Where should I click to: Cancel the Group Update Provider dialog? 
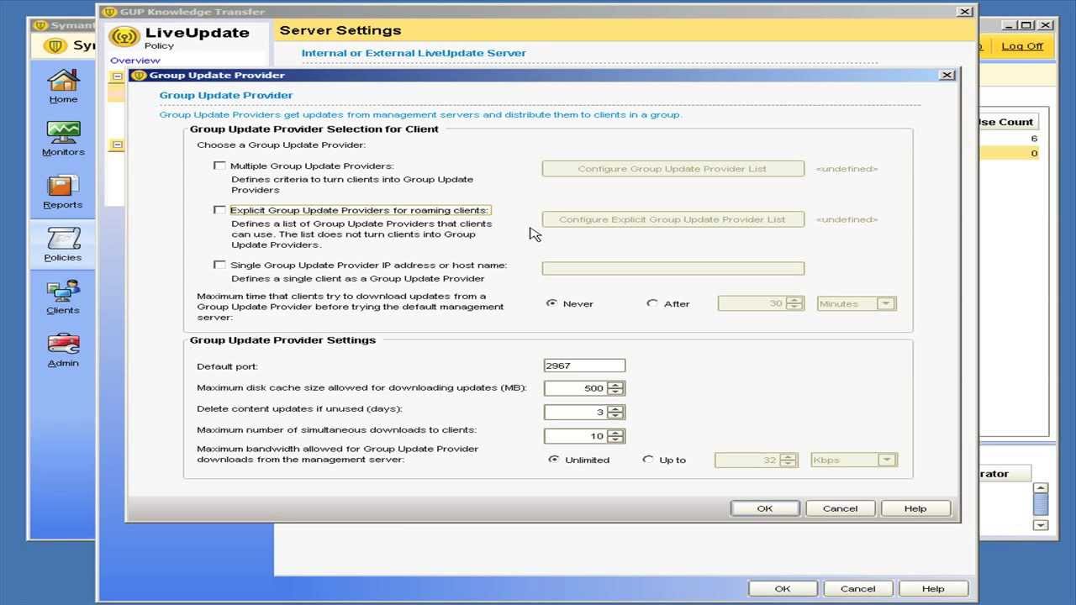tap(840, 508)
